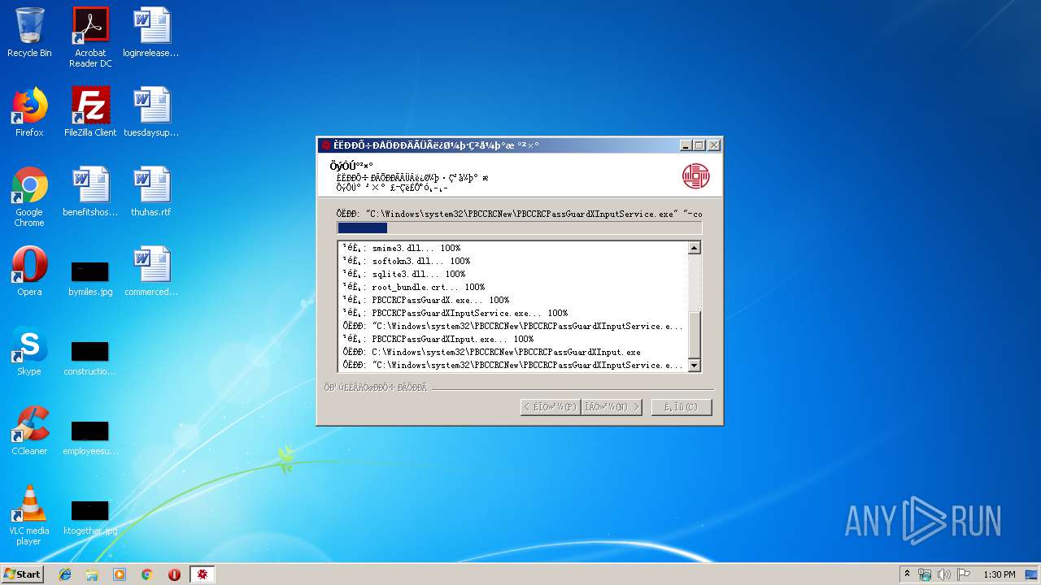
Task: Click the log list scroll up arrow
Action: [695, 249]
